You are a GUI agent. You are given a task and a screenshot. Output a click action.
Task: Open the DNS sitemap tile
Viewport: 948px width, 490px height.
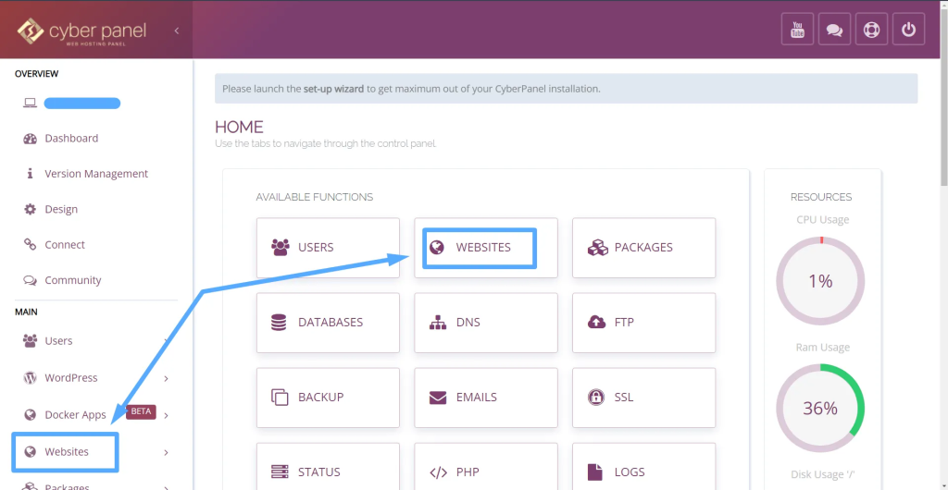485,323
